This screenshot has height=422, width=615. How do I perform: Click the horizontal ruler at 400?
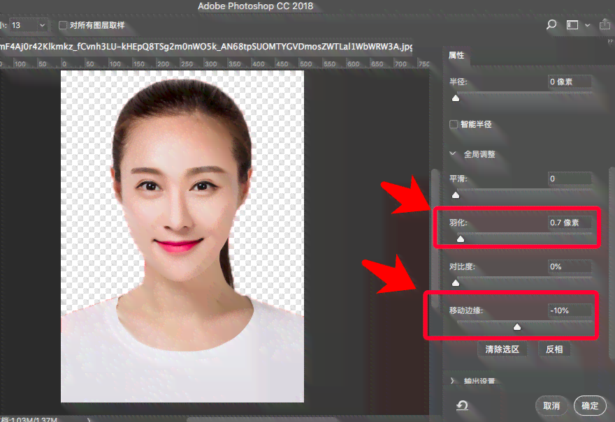tap(258, 63)
